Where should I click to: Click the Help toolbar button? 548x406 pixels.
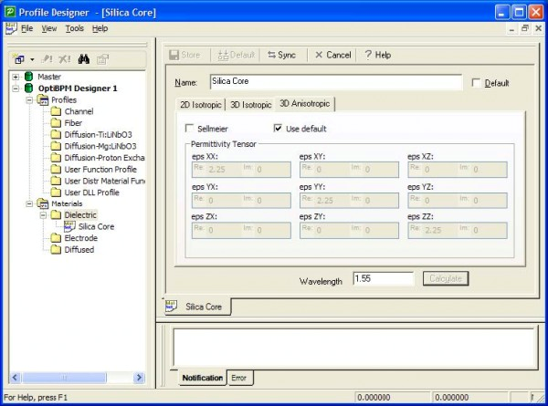point(377,55)
